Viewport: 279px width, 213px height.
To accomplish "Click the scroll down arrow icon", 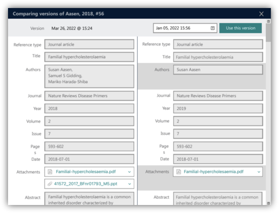I will click(x=269, y=203).
